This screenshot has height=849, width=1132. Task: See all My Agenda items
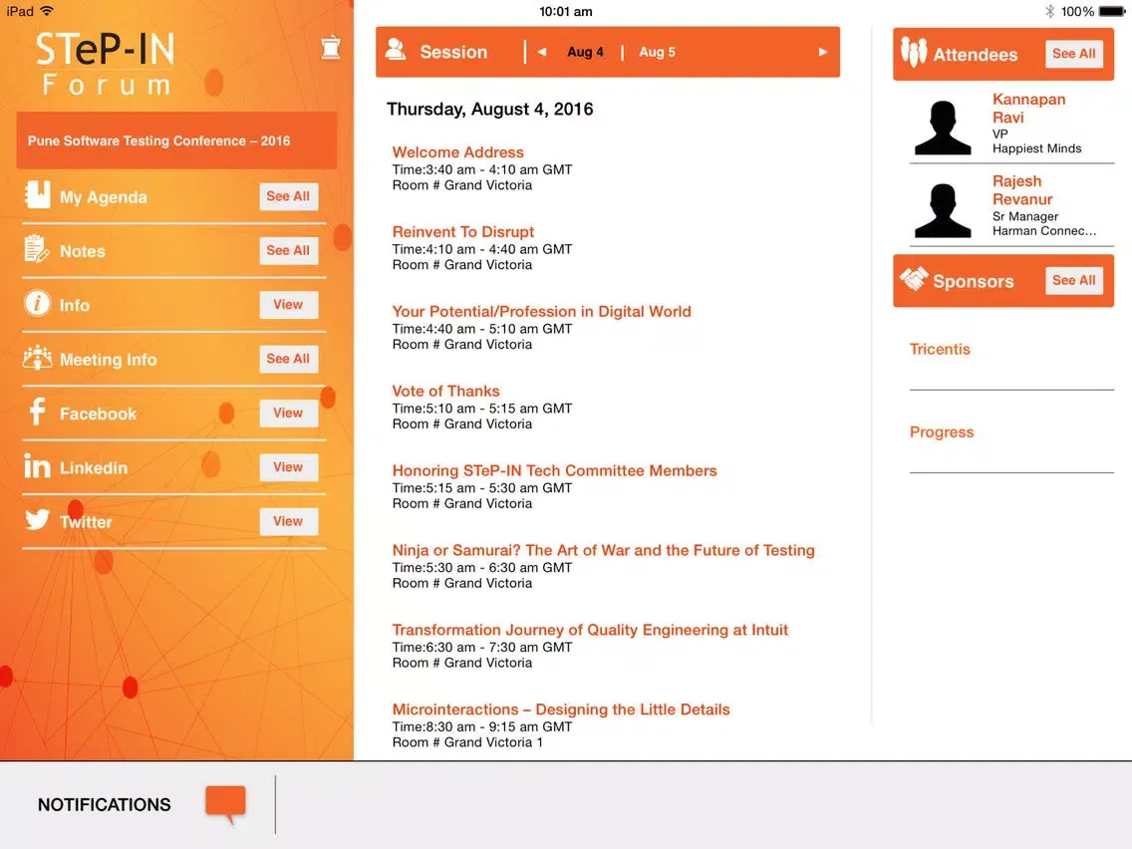tap(288, 196)
